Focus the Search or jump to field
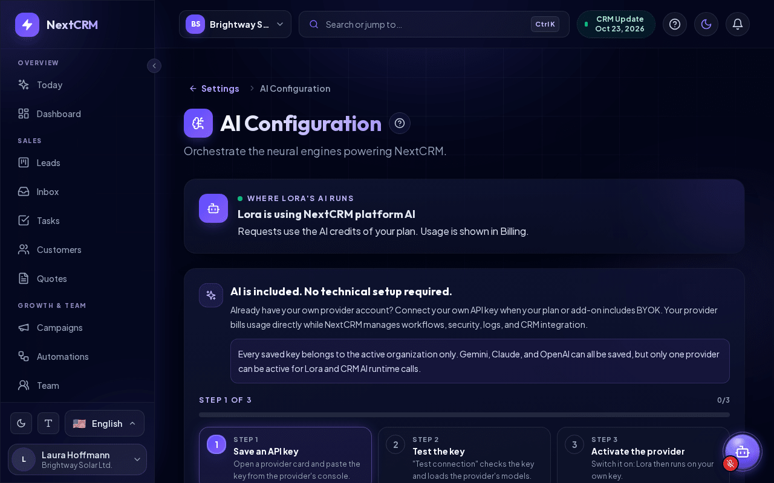The height and width of the screenshot is (483, 774). [x=434, y=24]
